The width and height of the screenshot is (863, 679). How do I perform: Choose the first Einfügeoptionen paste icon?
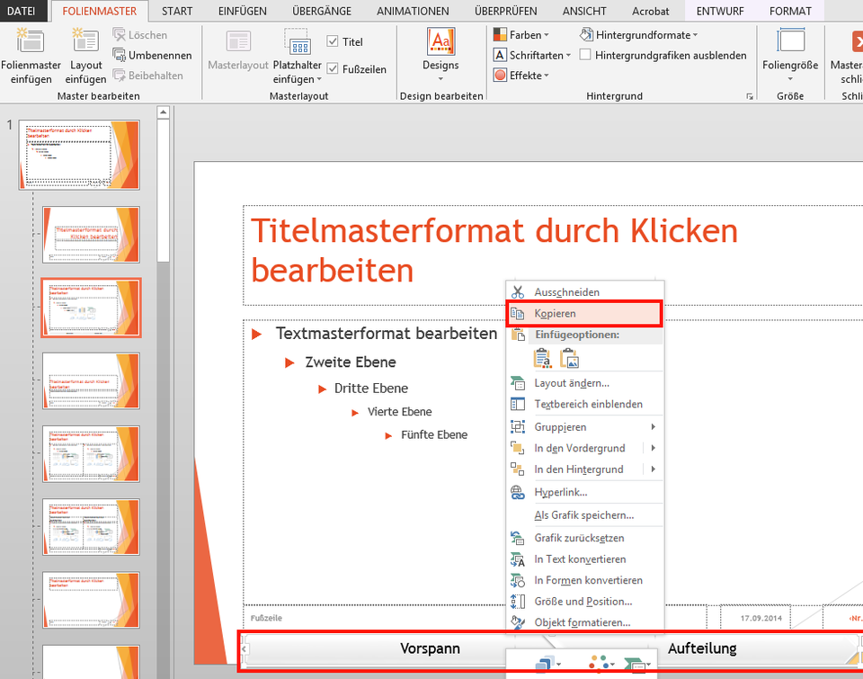coord(543,358)
